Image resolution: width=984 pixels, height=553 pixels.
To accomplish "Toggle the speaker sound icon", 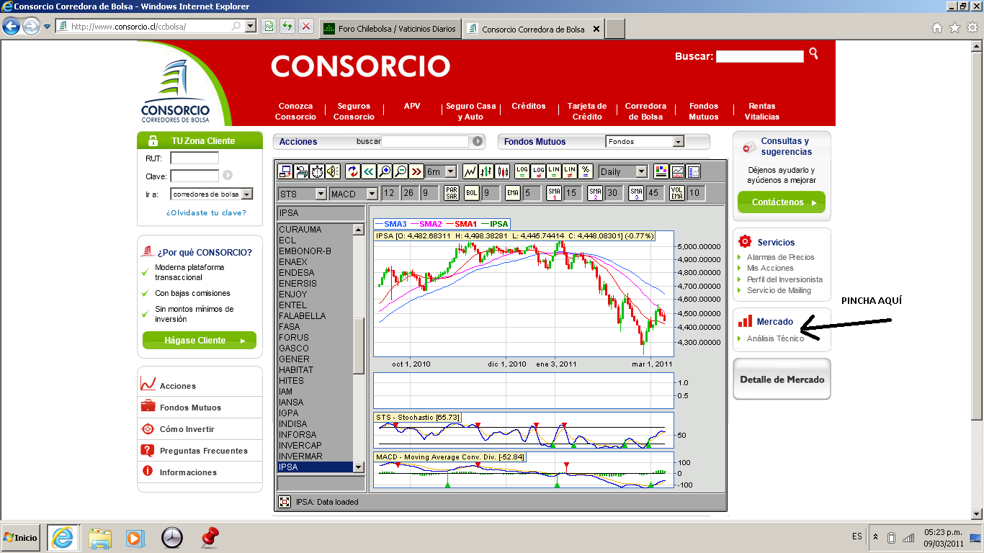I will click(x=332, y=171).
